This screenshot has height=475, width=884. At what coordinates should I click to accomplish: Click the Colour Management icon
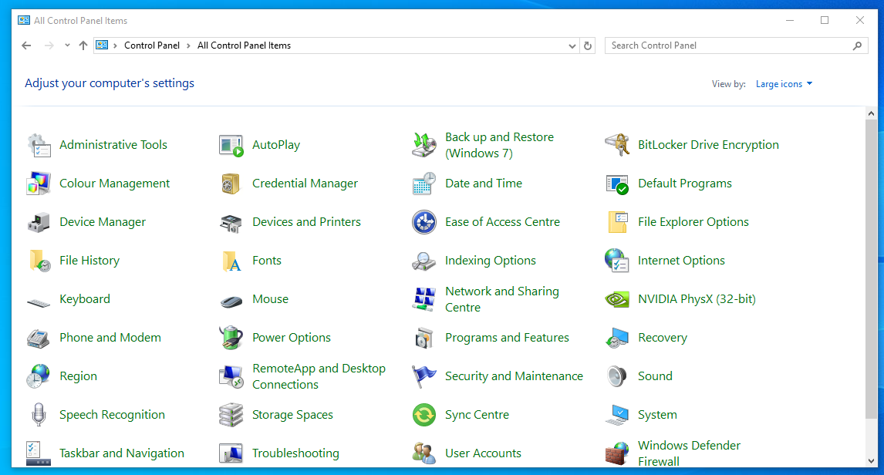click(x=39, y=184)
